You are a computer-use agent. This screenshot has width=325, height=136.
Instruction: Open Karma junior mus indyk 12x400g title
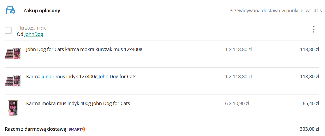point(81,77)
